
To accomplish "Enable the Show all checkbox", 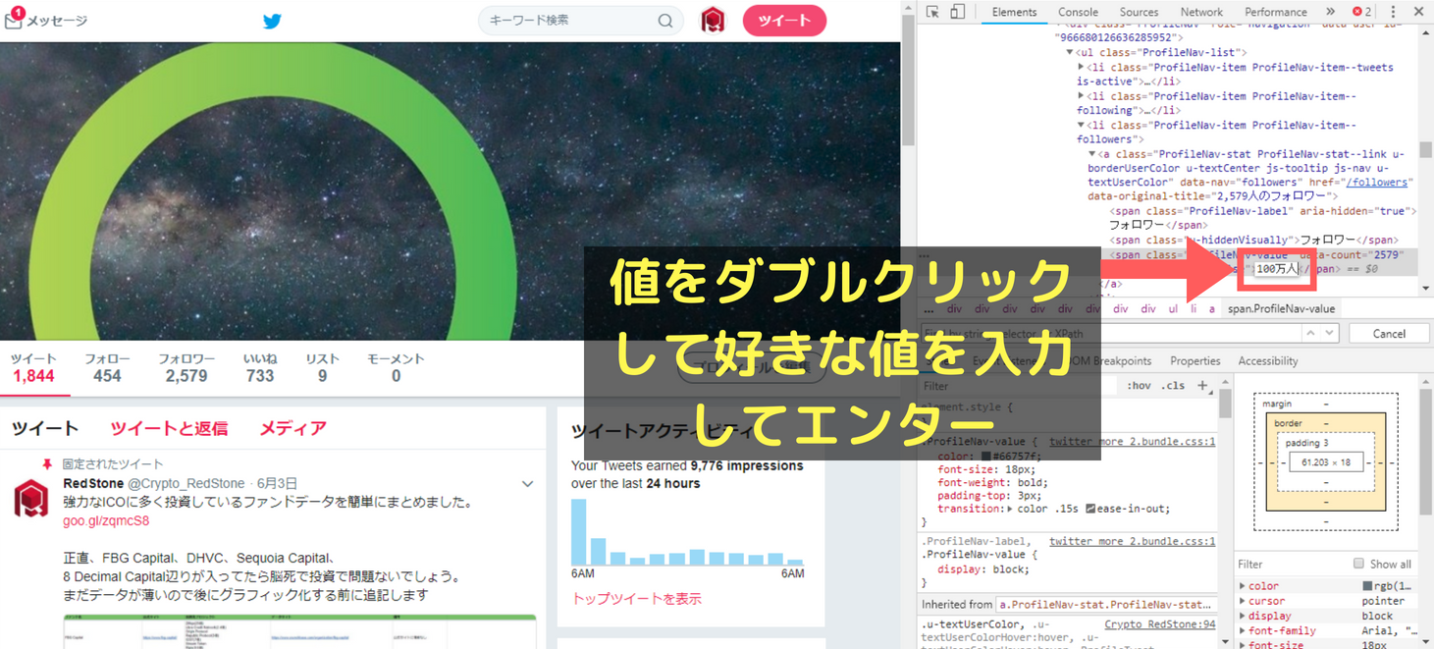I will click(x=1358, y=564).
